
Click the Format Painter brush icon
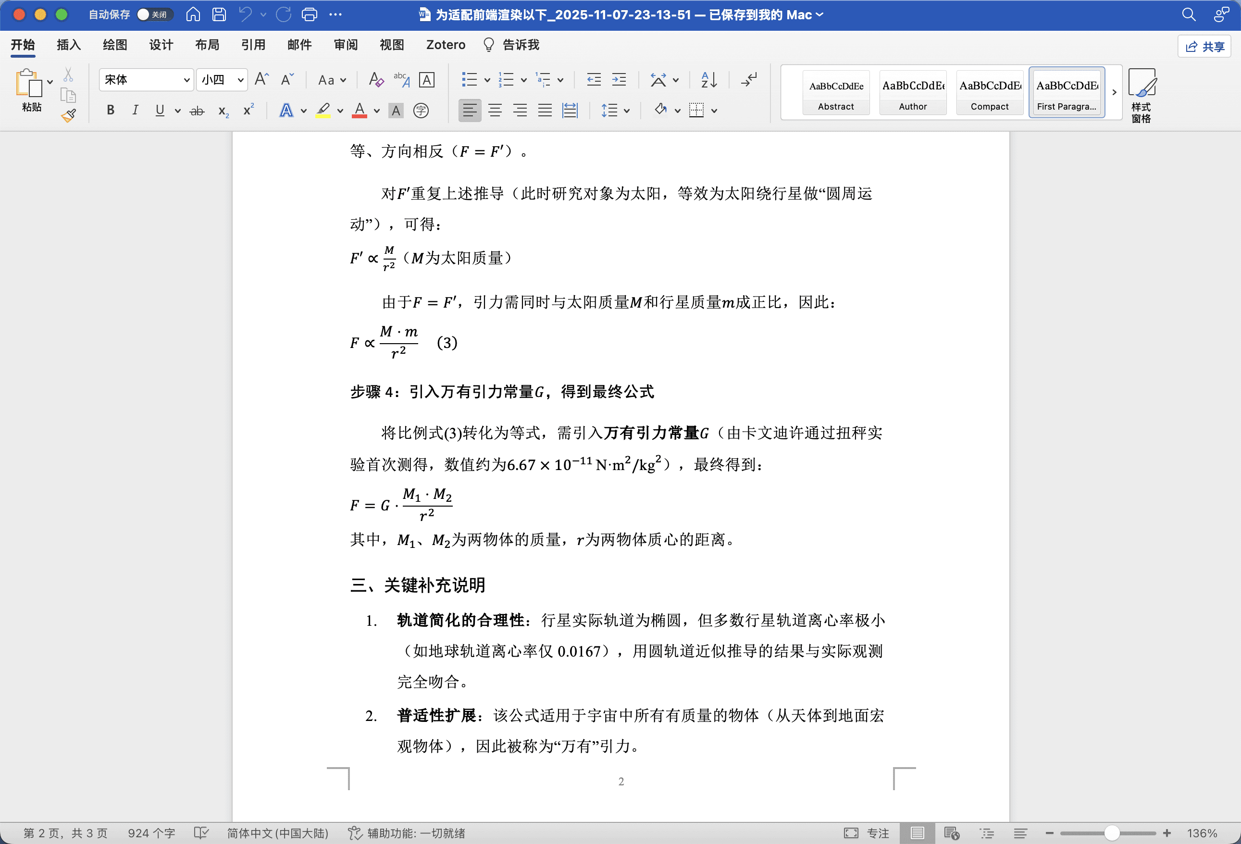(x=68, y=115)
